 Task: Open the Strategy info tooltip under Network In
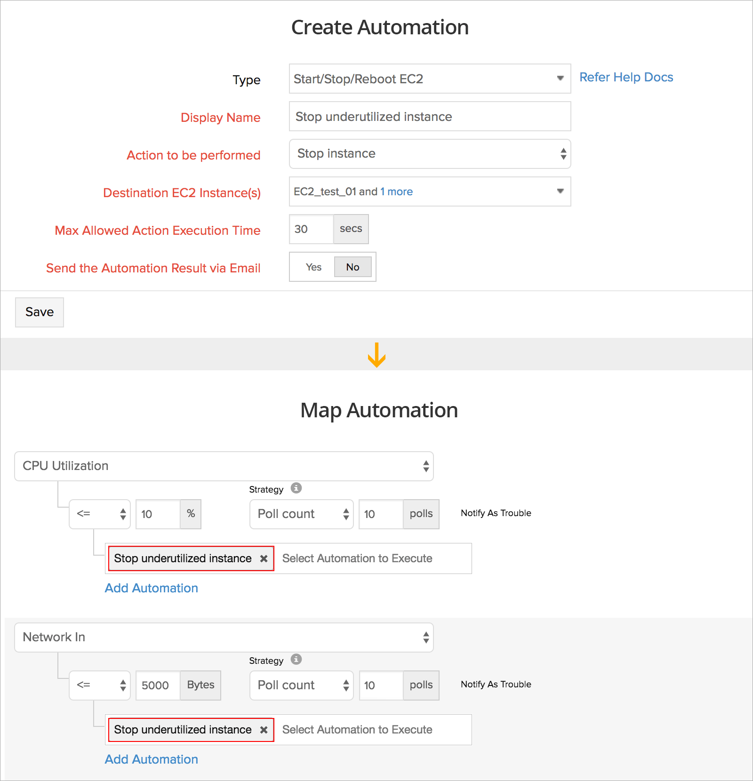(296, 660)
